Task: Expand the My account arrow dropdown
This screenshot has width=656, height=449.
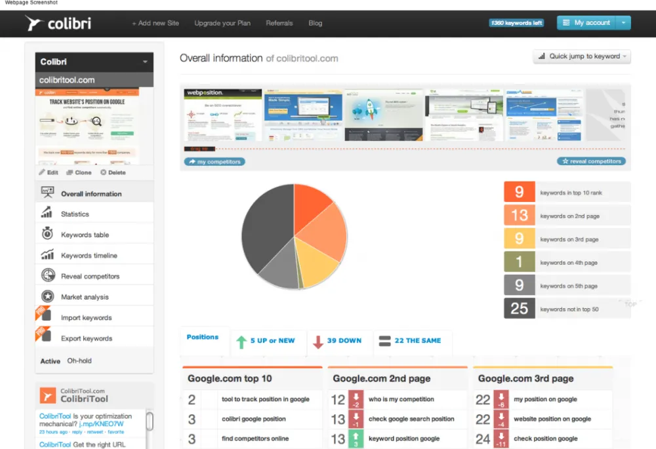Action: pyautogui.click(x=623, y=23)
